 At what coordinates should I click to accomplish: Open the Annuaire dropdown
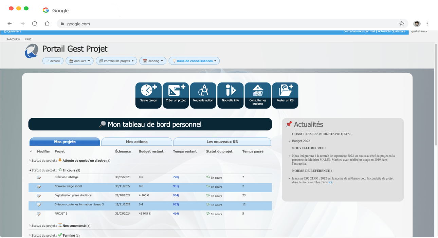(79, 61)
